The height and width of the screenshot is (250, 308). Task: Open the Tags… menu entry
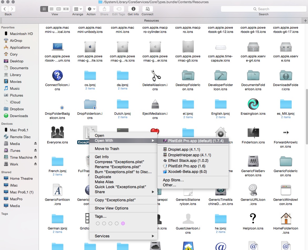[x=123, y=216]
